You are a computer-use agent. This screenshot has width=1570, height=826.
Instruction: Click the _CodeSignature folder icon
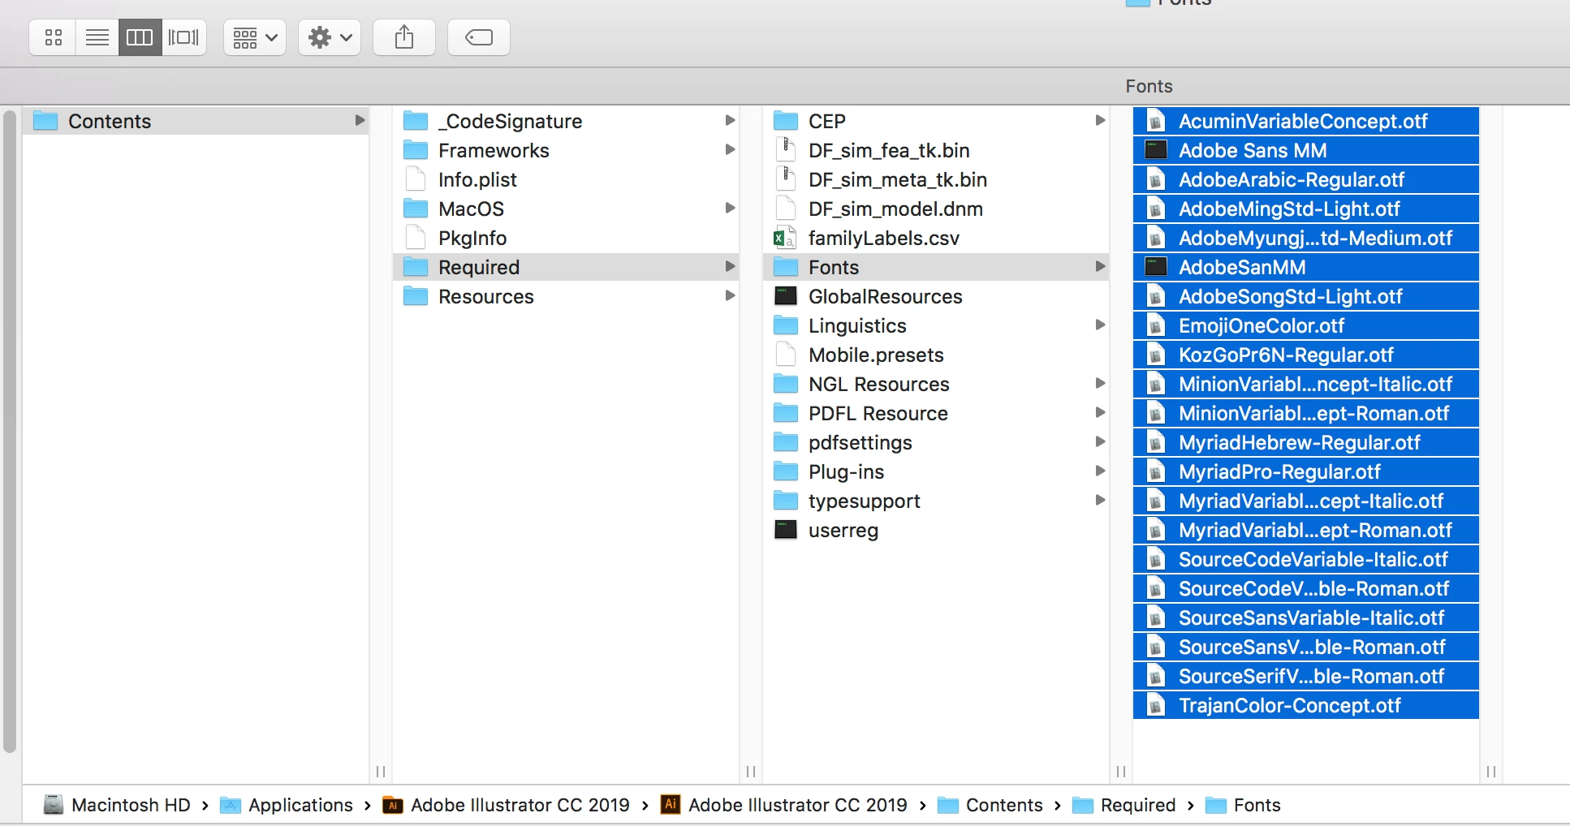(416, 121)
